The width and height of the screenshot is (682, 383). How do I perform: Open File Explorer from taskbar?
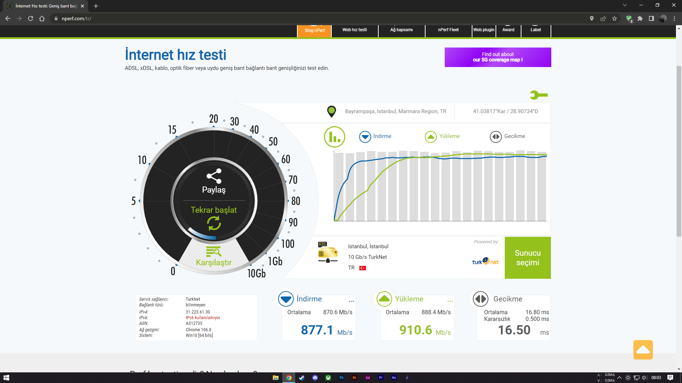pos(275,378)
